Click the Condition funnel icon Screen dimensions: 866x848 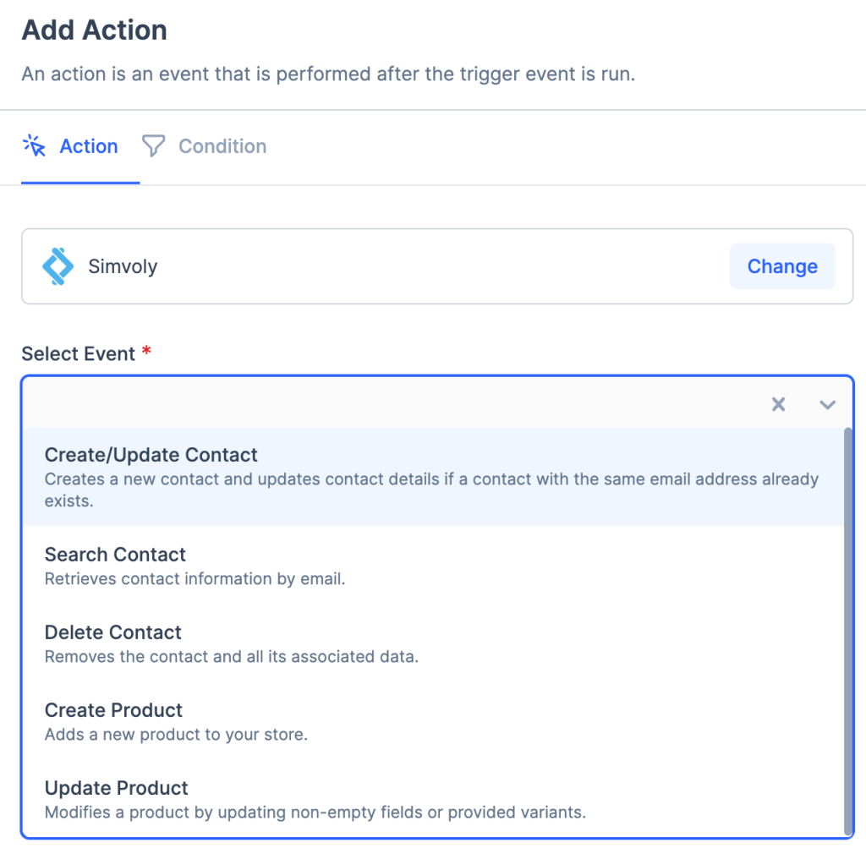(x=153, y=146)
